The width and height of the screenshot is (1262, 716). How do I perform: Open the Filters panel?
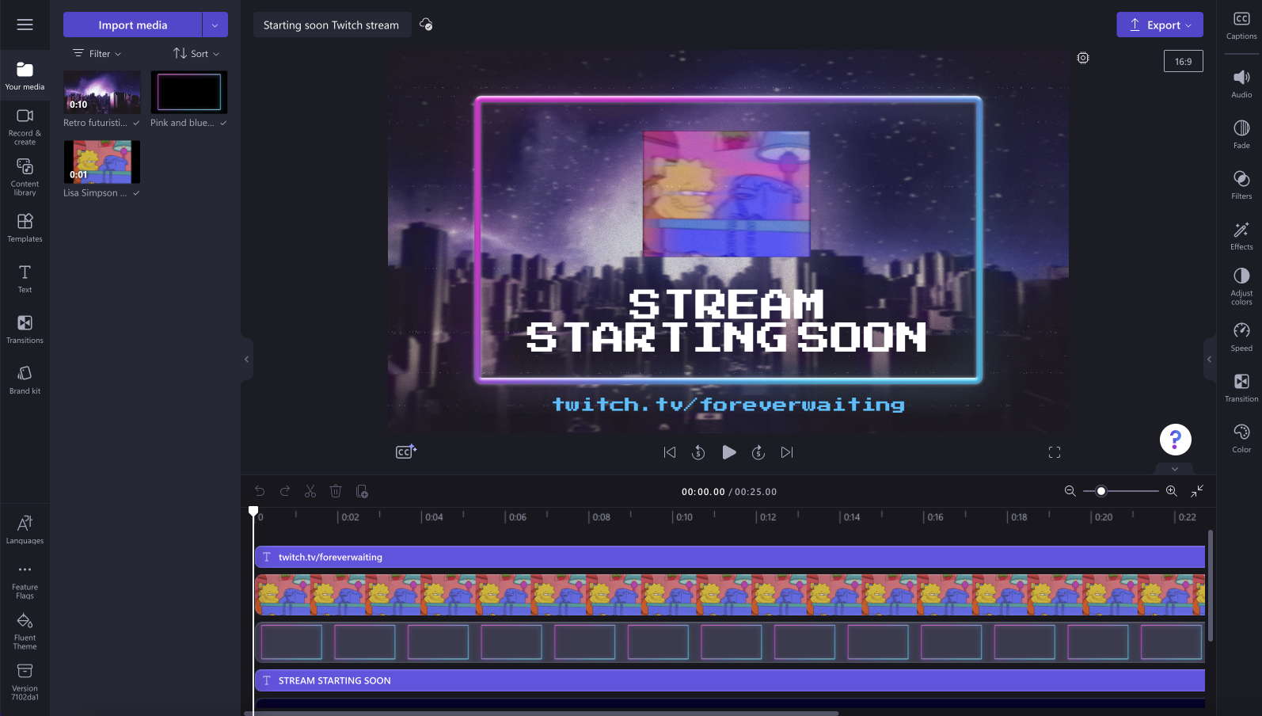pos(1241,185)
